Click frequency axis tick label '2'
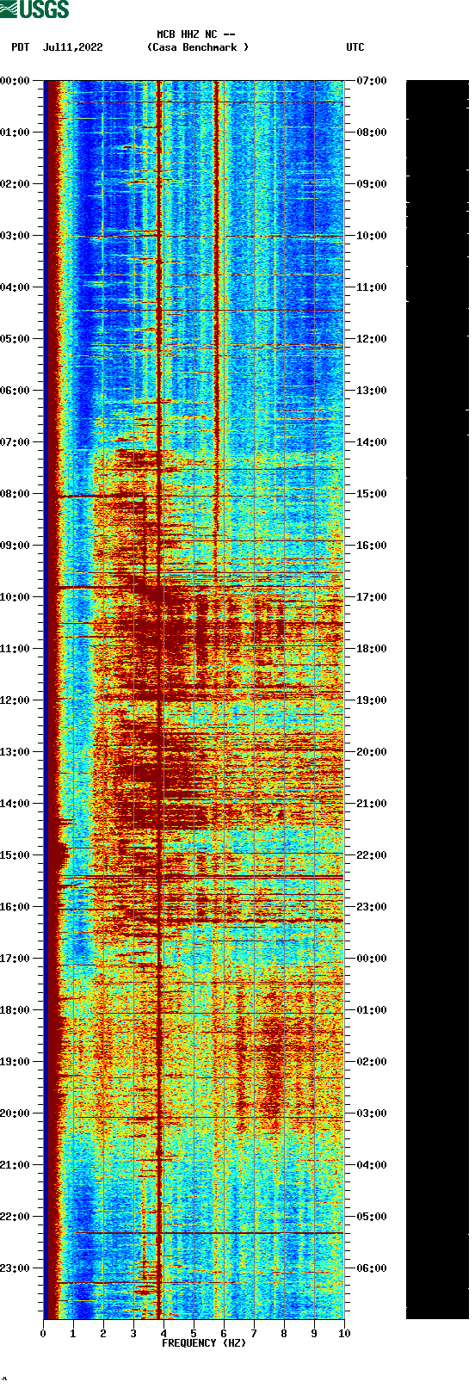 [103, 1333]
